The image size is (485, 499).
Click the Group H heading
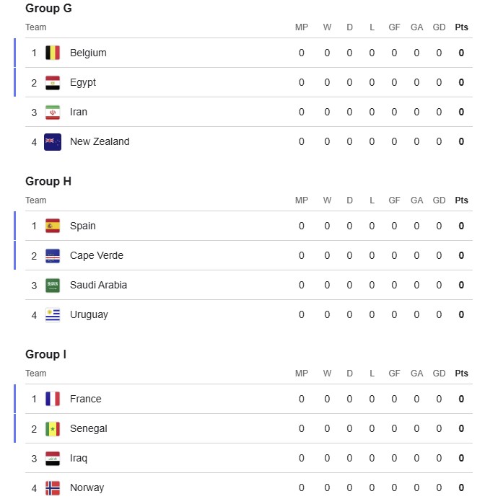48,181
